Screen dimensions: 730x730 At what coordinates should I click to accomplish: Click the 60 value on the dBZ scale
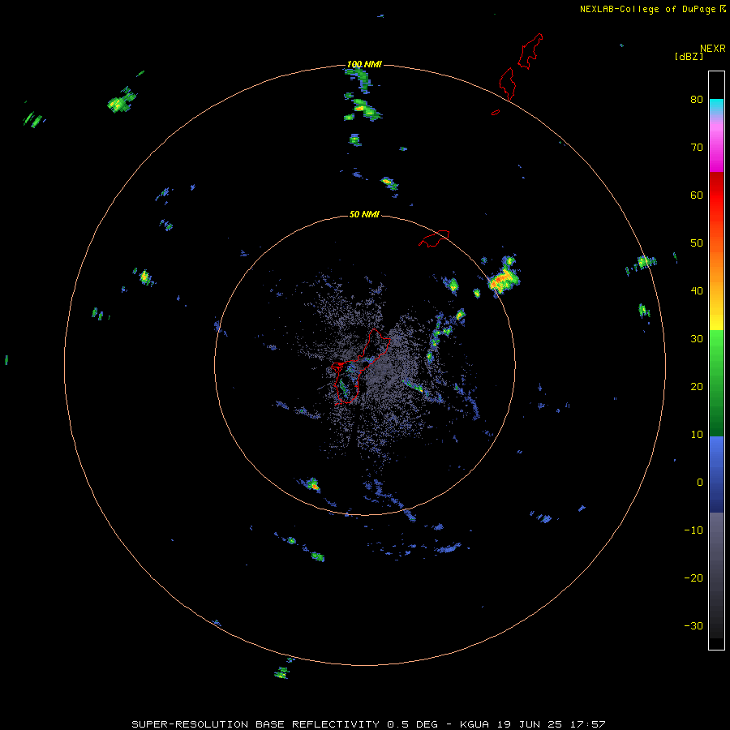(697, 195)
